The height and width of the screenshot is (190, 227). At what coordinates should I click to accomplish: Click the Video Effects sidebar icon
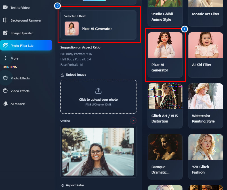click(5, 91)
